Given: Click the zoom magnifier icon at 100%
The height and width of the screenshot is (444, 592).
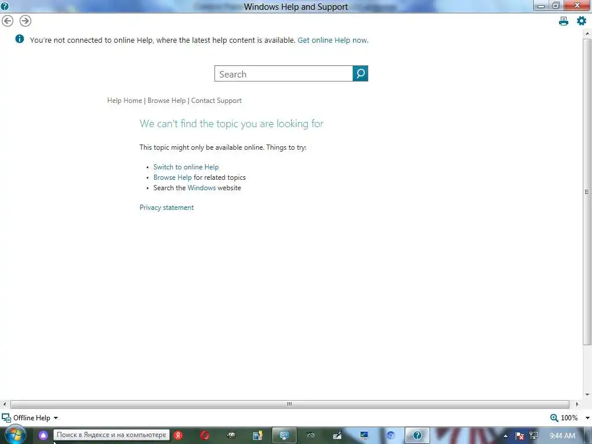Looking at the screenshot, I should pyautogui.click(x=554, y=417).
